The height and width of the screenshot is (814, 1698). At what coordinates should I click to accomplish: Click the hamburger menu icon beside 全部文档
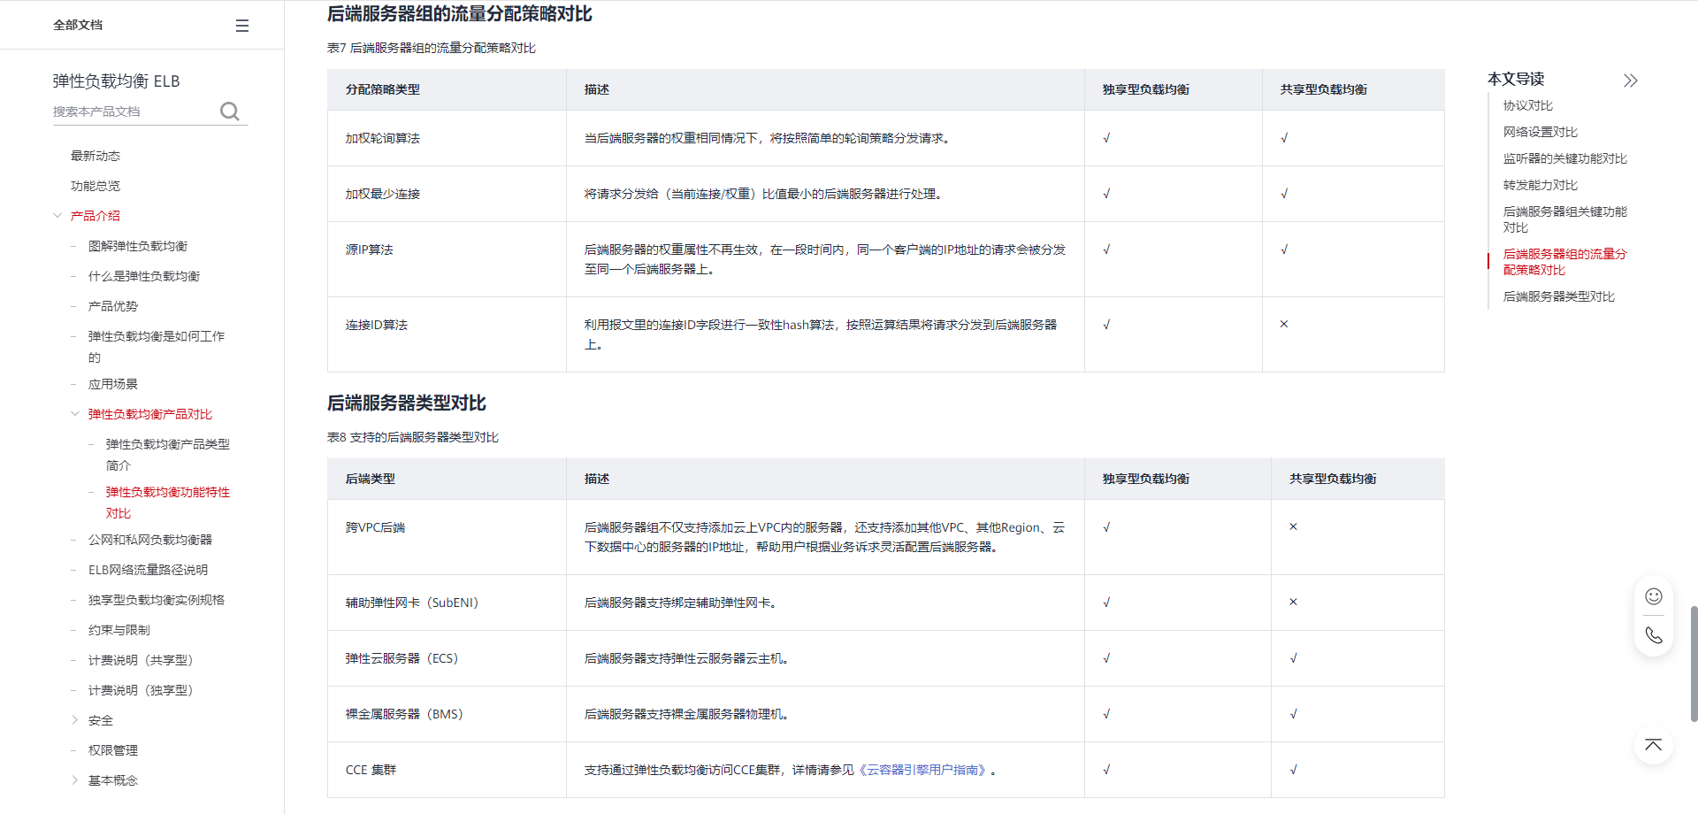coord(241,26)
